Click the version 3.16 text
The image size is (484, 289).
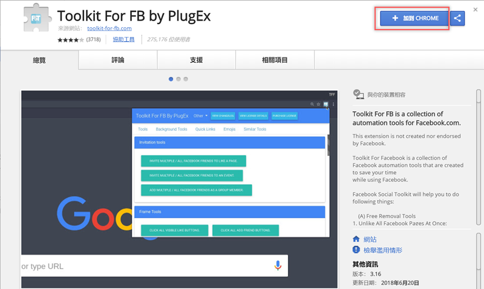376,274
